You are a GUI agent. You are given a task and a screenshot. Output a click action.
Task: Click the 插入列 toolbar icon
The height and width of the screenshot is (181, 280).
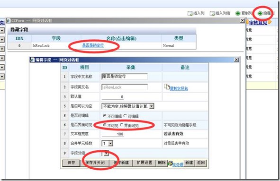coord(190,13)
